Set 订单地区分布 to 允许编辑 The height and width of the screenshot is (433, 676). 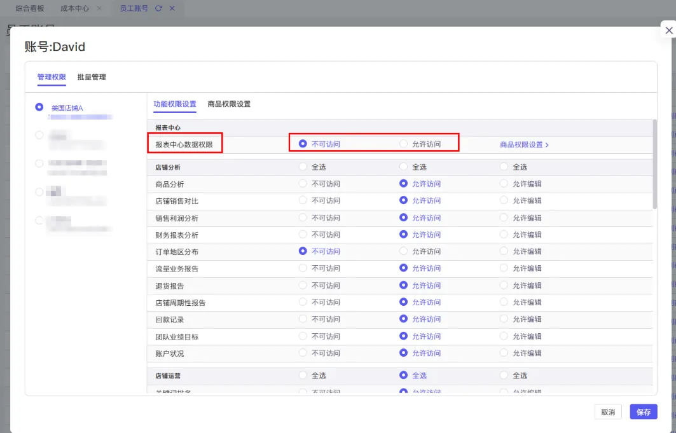tap(504, 251)
